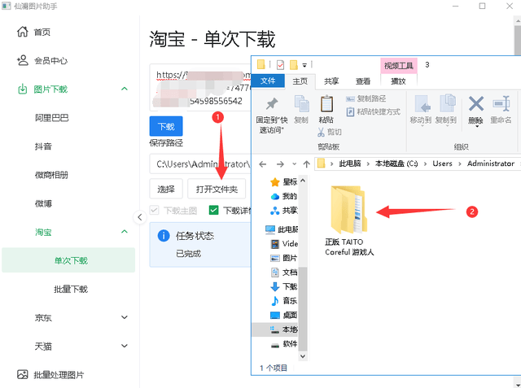Select 下载 in Explorer navigation pane
521x388 pixels.
click(284, 286)
